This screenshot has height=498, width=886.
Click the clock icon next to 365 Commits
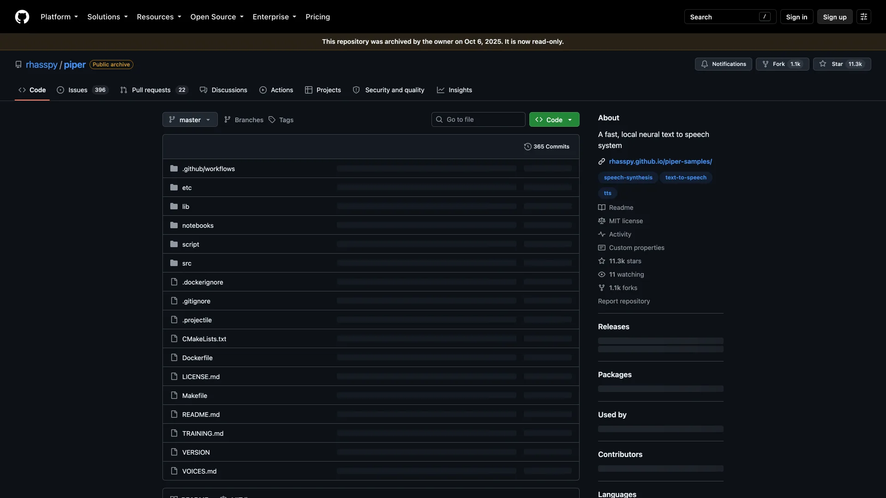pyautogui.click(x=528, y=147)
